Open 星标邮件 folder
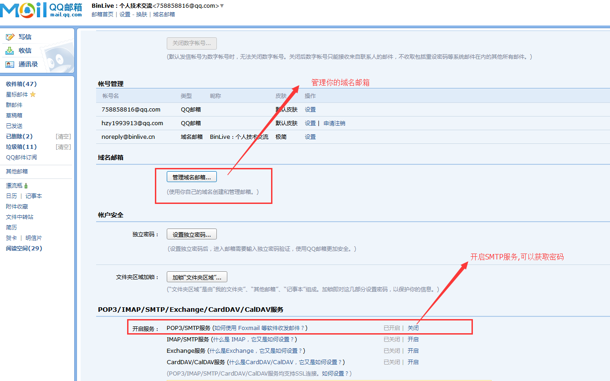610x381 pixels. click(17, 95)
